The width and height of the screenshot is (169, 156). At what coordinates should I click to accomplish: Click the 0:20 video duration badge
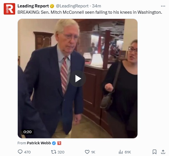point(27,132)
